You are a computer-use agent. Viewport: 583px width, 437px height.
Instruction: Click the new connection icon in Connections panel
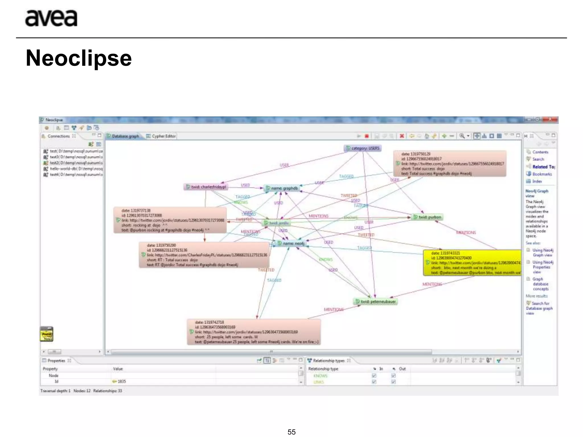click(91, 144)
